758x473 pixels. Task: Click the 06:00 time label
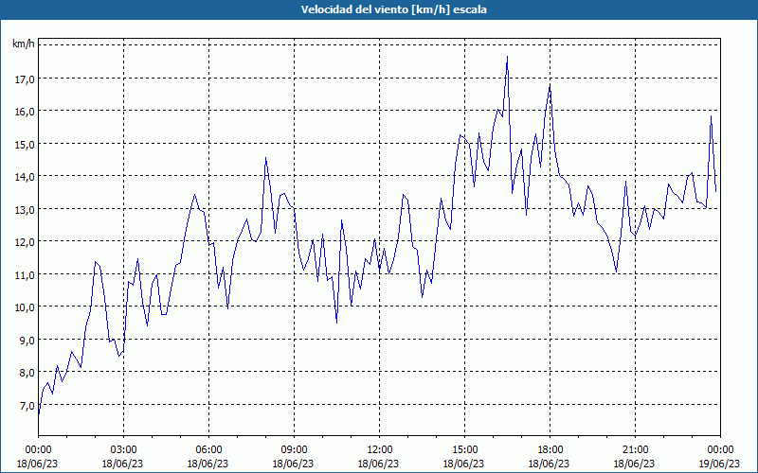(208, 450)
